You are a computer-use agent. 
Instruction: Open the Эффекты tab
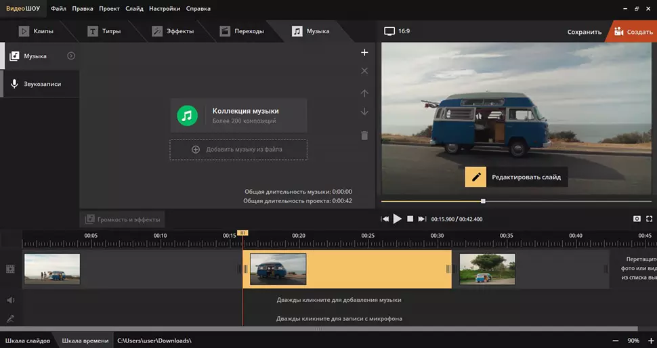(173, 31)
